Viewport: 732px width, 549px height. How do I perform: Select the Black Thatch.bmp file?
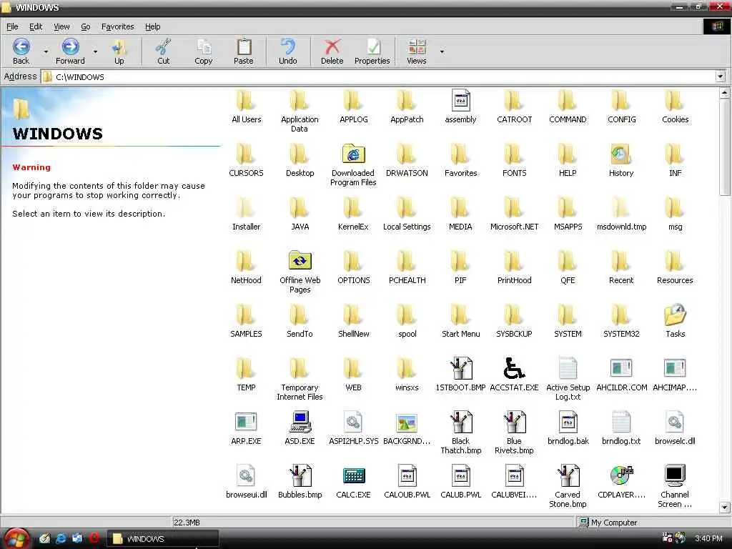point(461,432)
